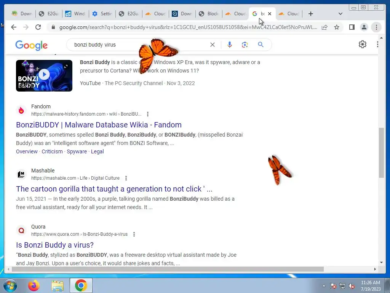Toggle the Chrome side panel

point(352,27)
